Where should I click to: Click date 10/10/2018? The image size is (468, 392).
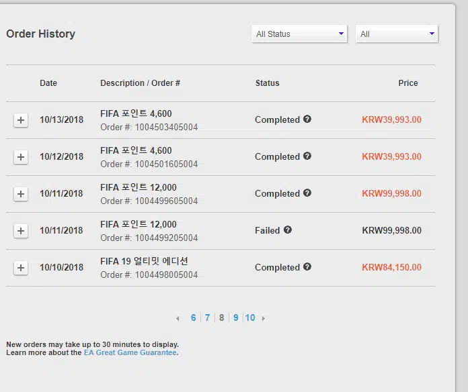tap(61, 268)
